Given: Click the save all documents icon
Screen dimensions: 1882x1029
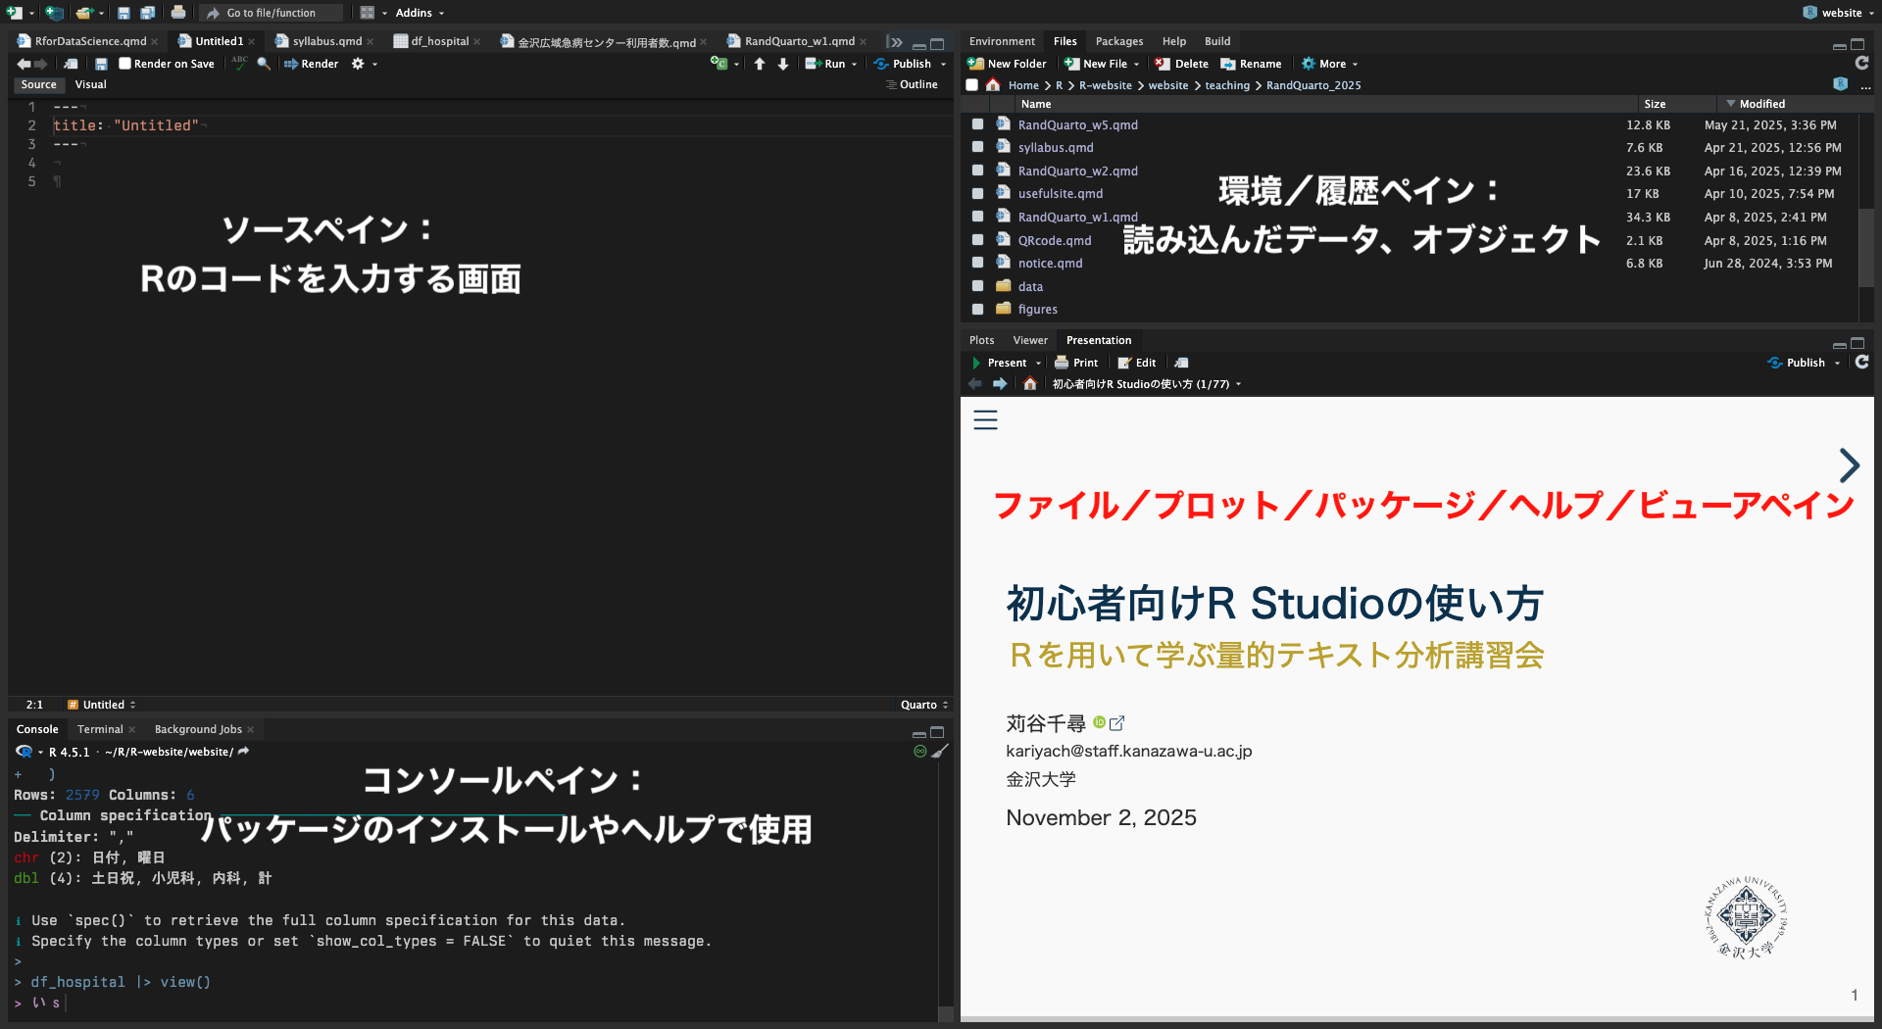Looking at the screenshot, I should (147, 13).
